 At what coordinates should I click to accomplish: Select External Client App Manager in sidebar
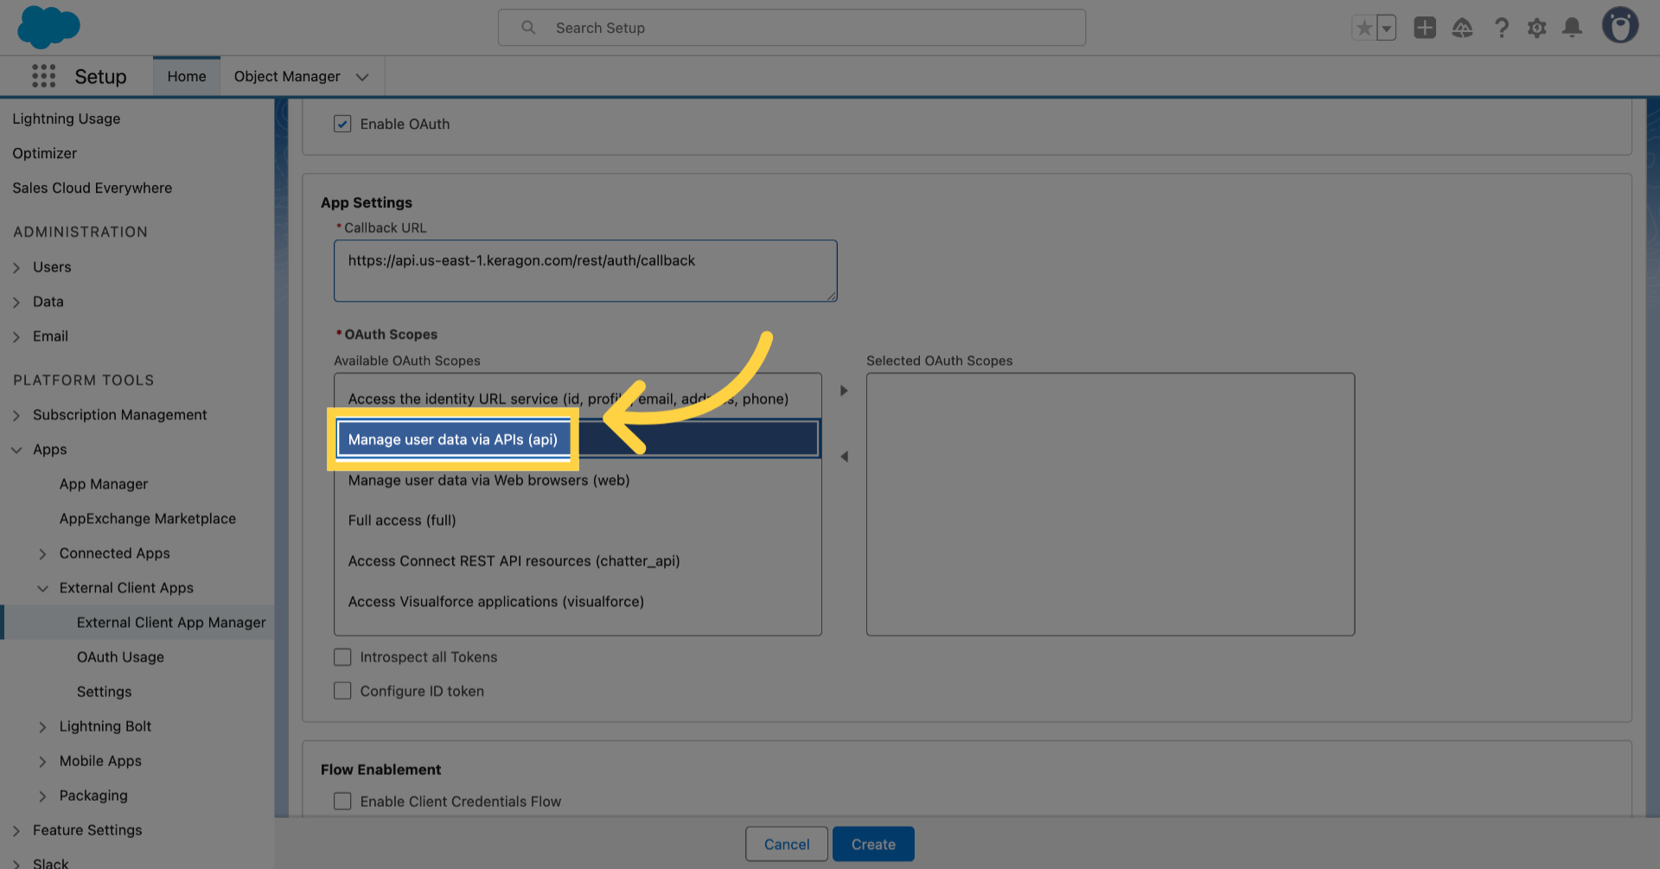pos(170,622)
